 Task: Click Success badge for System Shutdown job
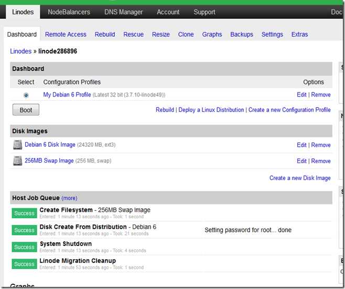point(24,247)
